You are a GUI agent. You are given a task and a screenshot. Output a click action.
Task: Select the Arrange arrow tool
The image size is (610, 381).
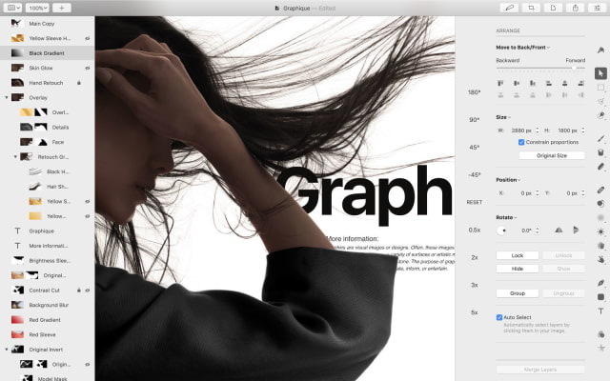(x=600, y=73)
